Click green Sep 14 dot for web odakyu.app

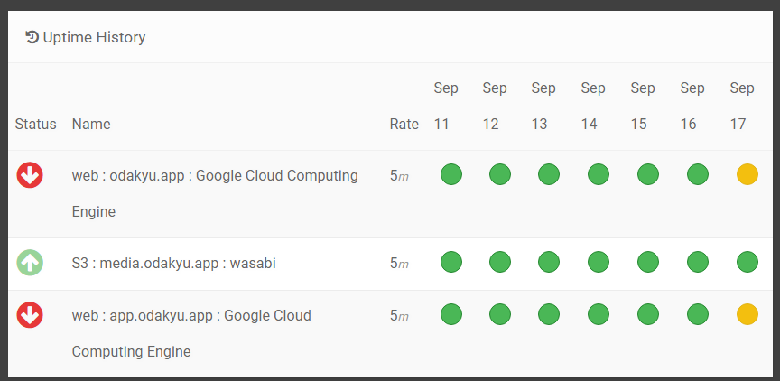click(x=599, y=175)
